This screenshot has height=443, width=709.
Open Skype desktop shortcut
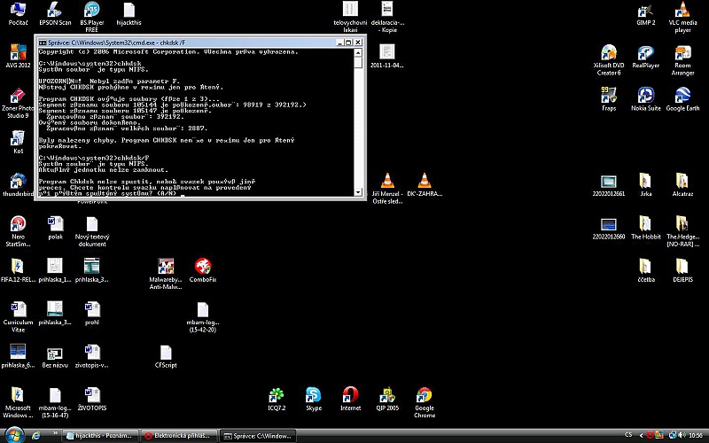coord(314,400)
